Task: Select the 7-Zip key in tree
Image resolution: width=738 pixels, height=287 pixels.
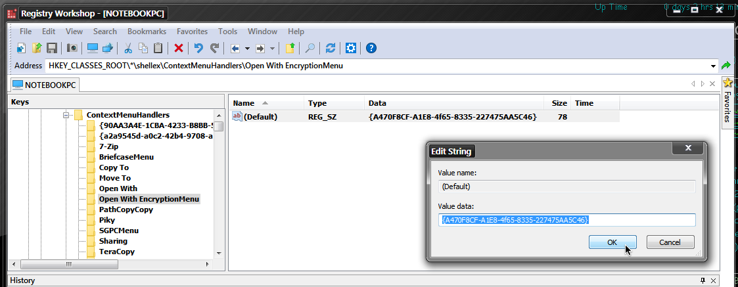Action: [x=108, y=146]
